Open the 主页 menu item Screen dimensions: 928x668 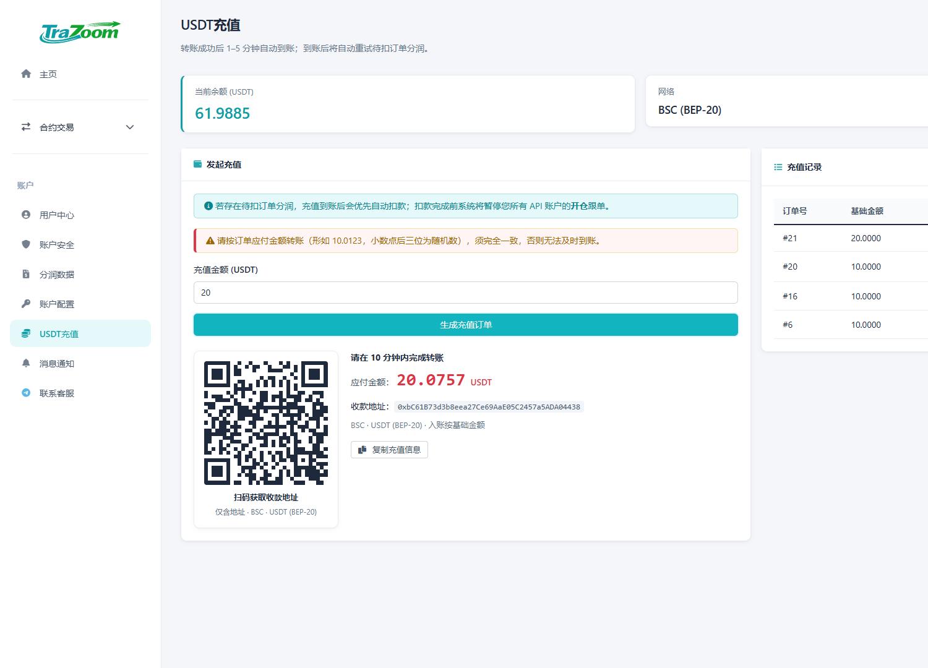80,74
